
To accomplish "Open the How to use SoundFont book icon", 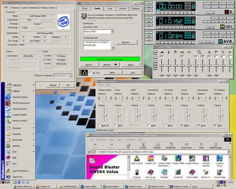I will click(150, 172).
